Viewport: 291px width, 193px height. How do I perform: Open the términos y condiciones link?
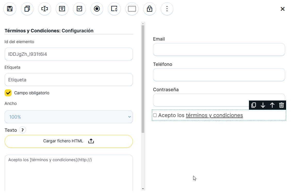(x=214, y=115)
